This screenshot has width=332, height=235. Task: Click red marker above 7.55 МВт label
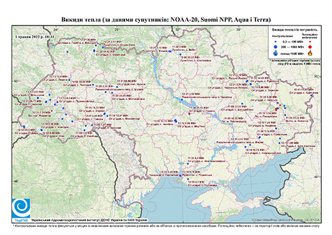pyautogui.click(x=52, y=110)
